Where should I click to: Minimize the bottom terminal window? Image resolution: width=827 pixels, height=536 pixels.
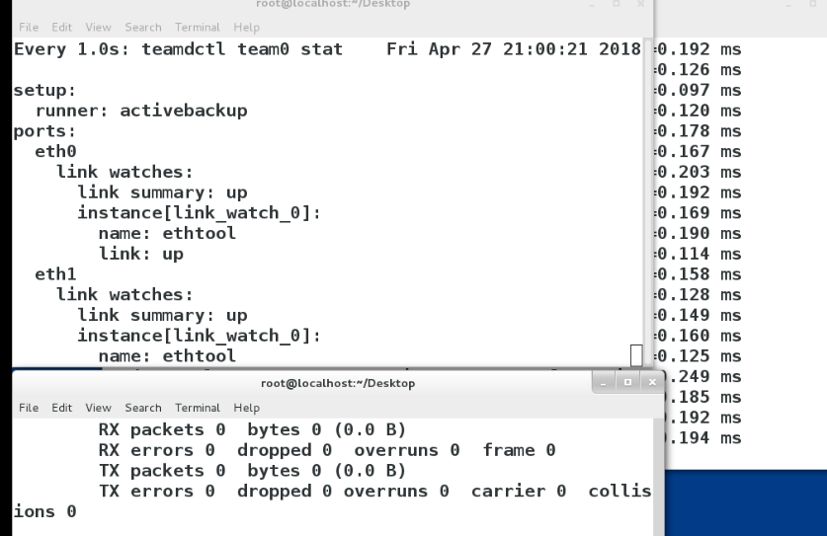coord(604,382)
